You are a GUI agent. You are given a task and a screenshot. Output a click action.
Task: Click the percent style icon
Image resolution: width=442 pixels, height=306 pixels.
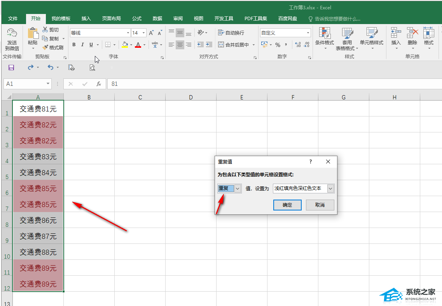point(278,45)
